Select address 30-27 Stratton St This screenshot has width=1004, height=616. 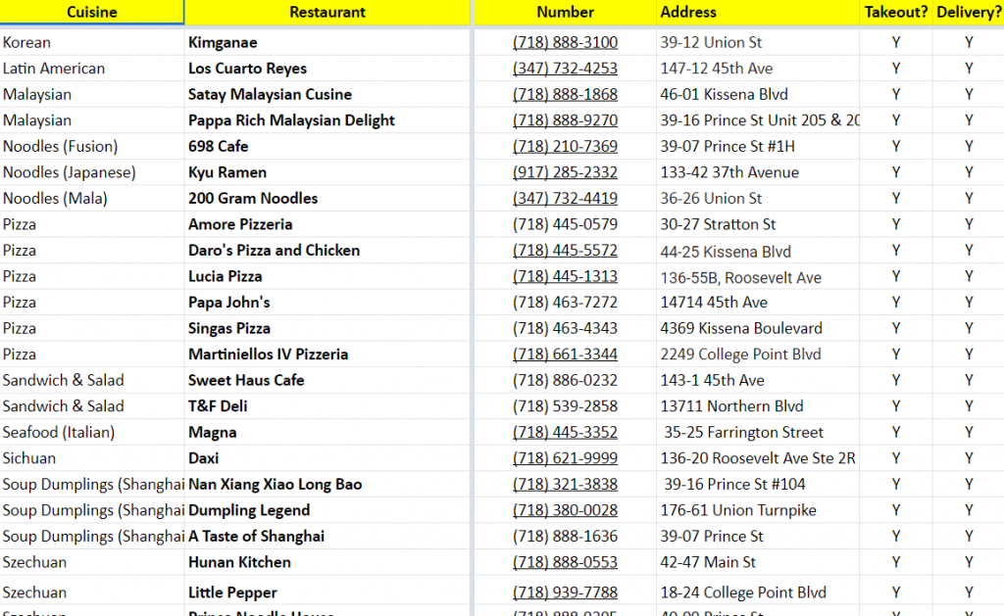point(718,224)
